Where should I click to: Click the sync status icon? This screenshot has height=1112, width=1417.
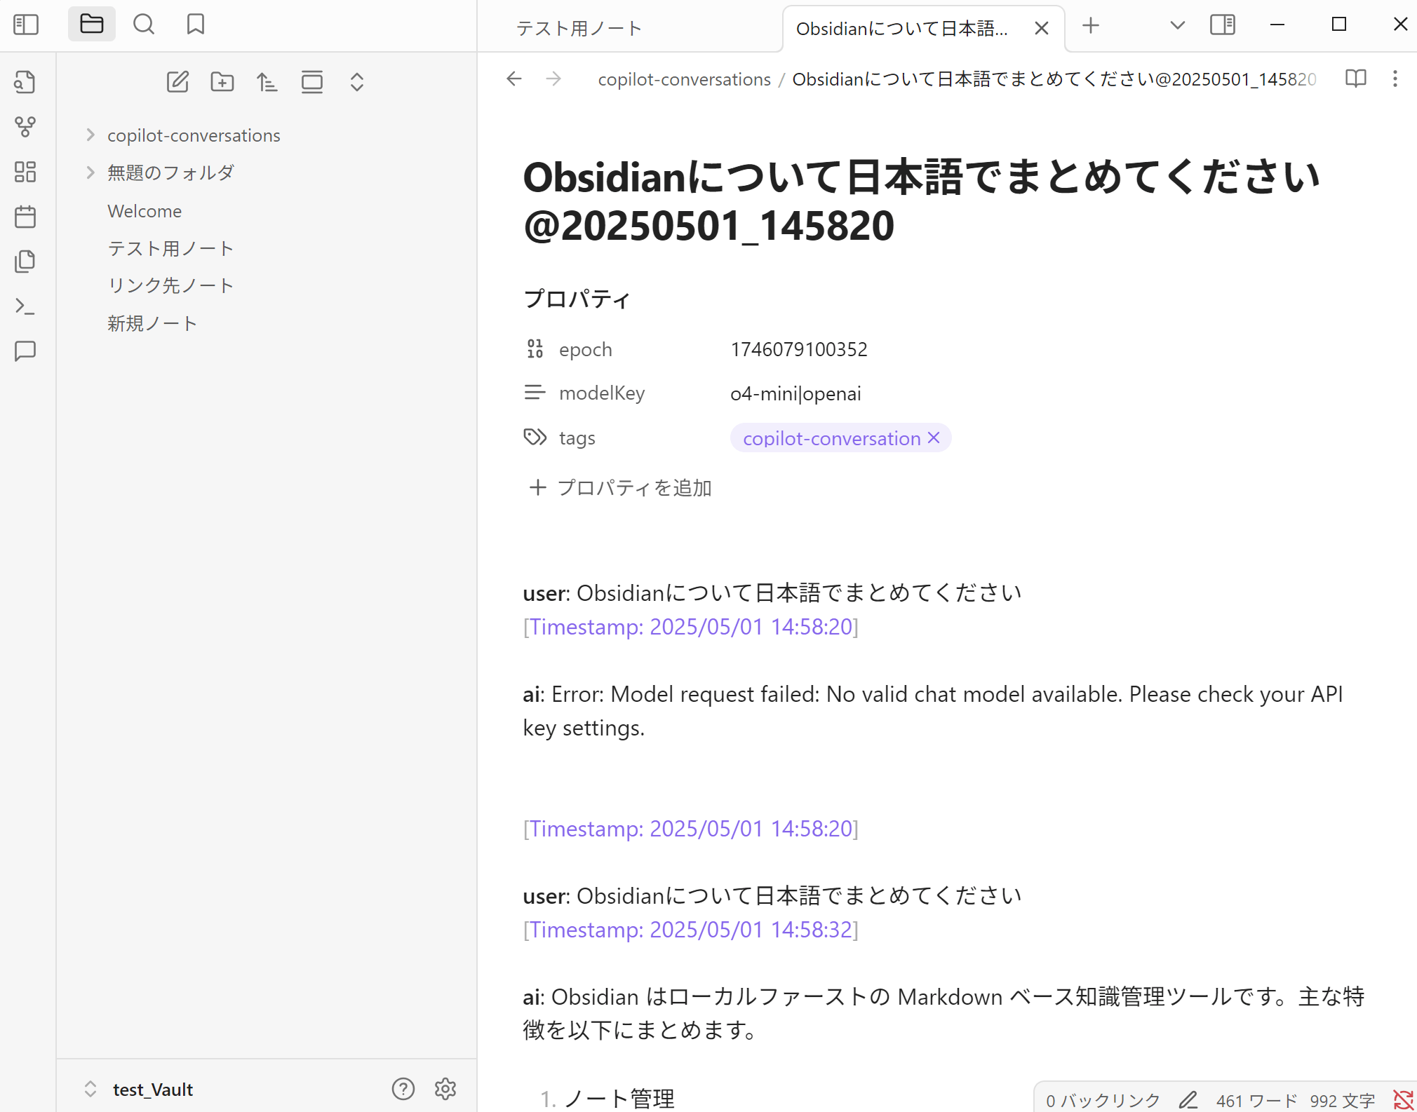(1402, 1100)
